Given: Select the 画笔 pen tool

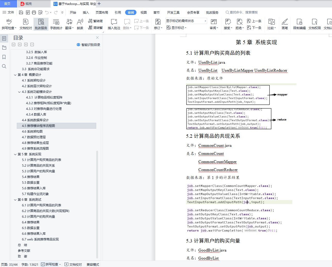Looking at the screenshot, I should pos(285,24).
